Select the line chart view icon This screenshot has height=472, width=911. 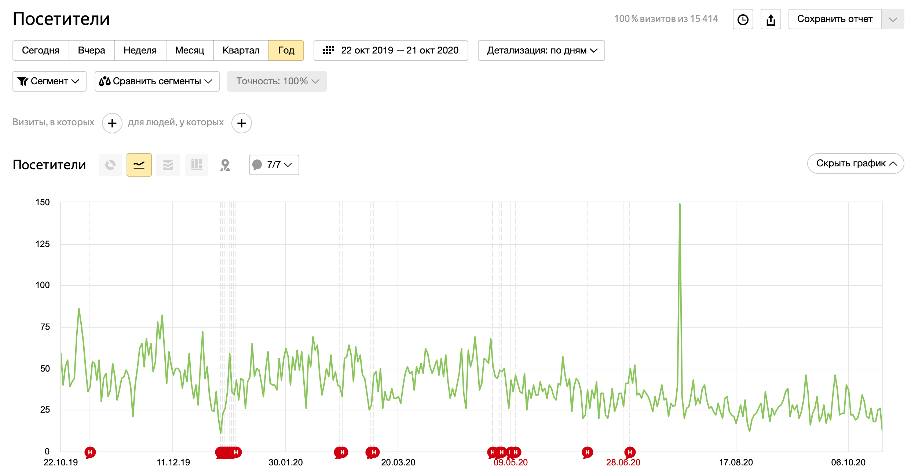tap(139, 165)
